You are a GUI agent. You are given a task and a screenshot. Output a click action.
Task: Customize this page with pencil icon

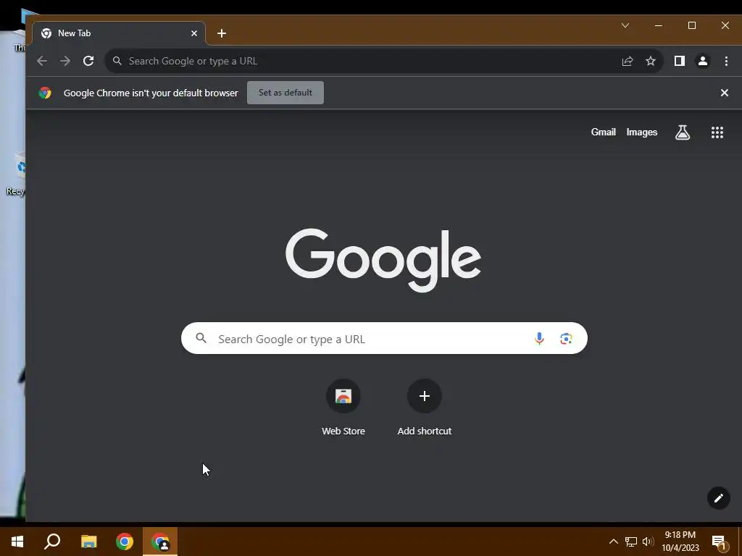tap(719, 498)
